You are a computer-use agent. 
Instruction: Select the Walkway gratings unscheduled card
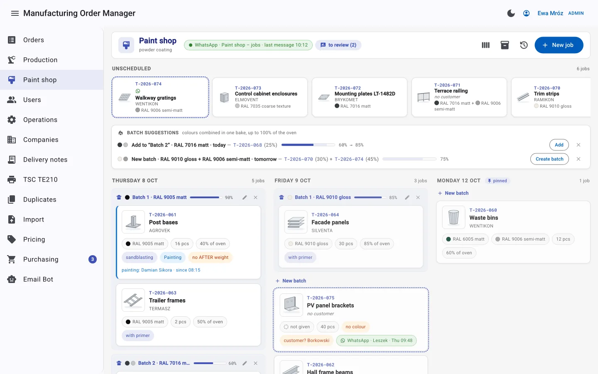(160, 97)
